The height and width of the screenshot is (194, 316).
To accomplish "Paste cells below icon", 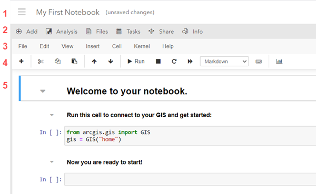I will 74,61.
